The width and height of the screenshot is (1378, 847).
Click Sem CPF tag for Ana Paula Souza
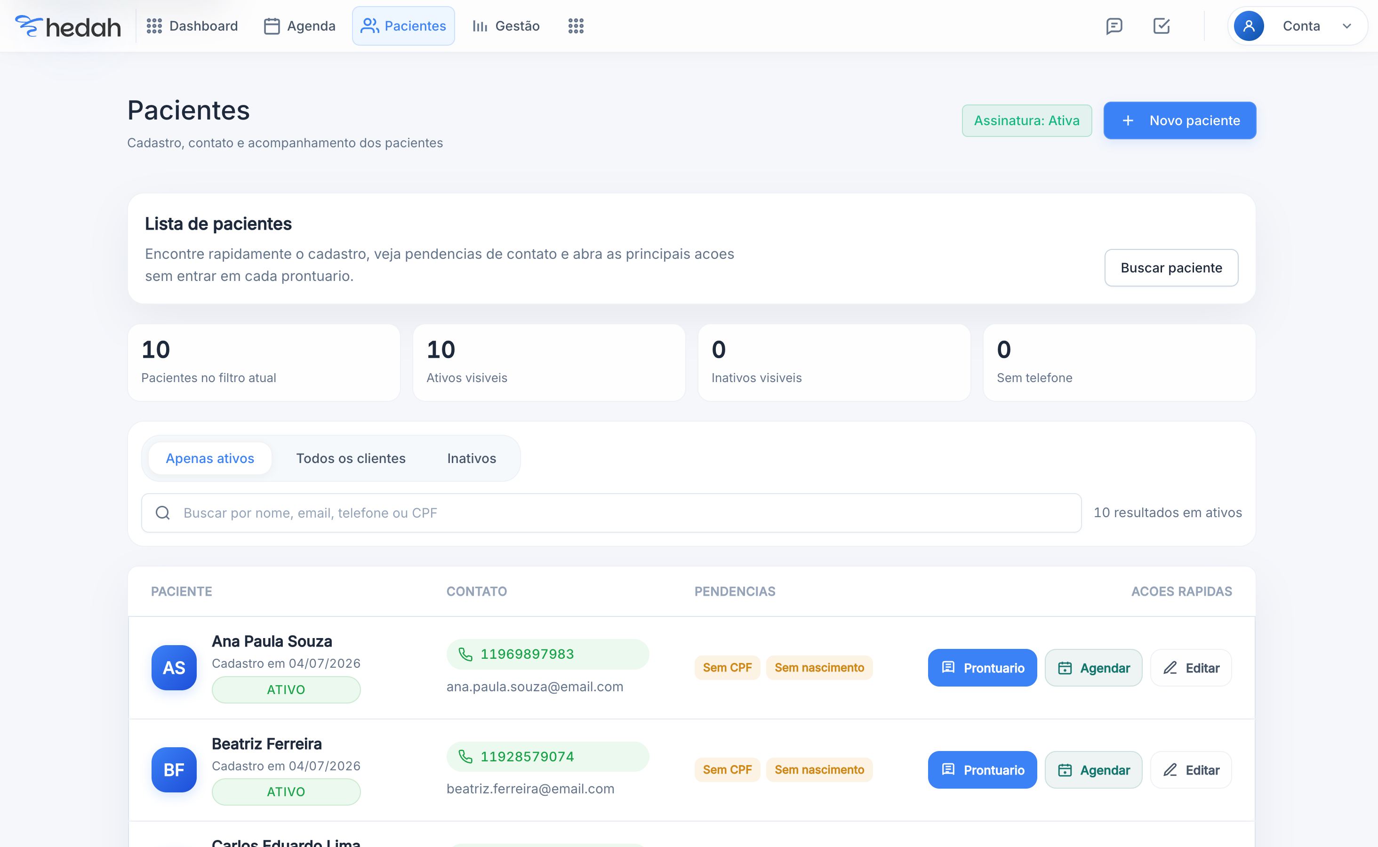click(x=727, y=668)
